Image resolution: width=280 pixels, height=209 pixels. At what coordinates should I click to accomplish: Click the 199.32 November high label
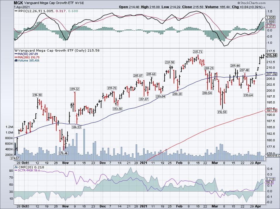coord(75,89)
